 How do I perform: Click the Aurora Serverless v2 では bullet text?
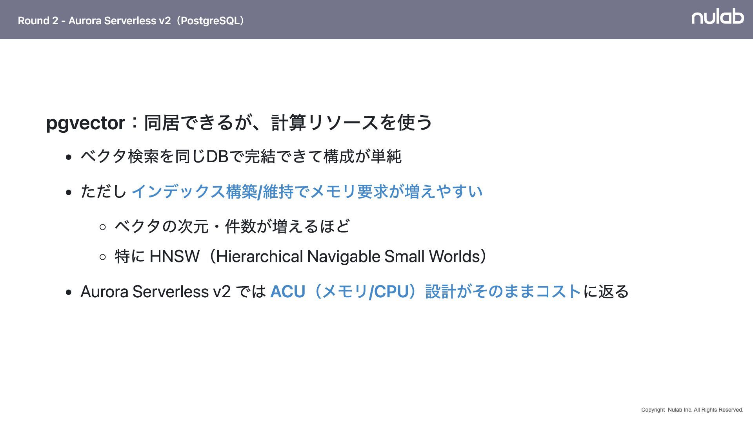coord(173,292)
